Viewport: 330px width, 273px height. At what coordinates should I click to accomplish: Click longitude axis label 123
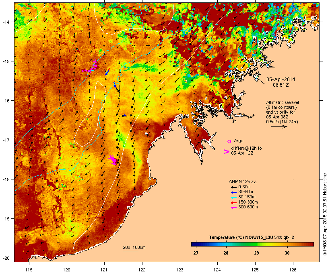tap(180, 270)
